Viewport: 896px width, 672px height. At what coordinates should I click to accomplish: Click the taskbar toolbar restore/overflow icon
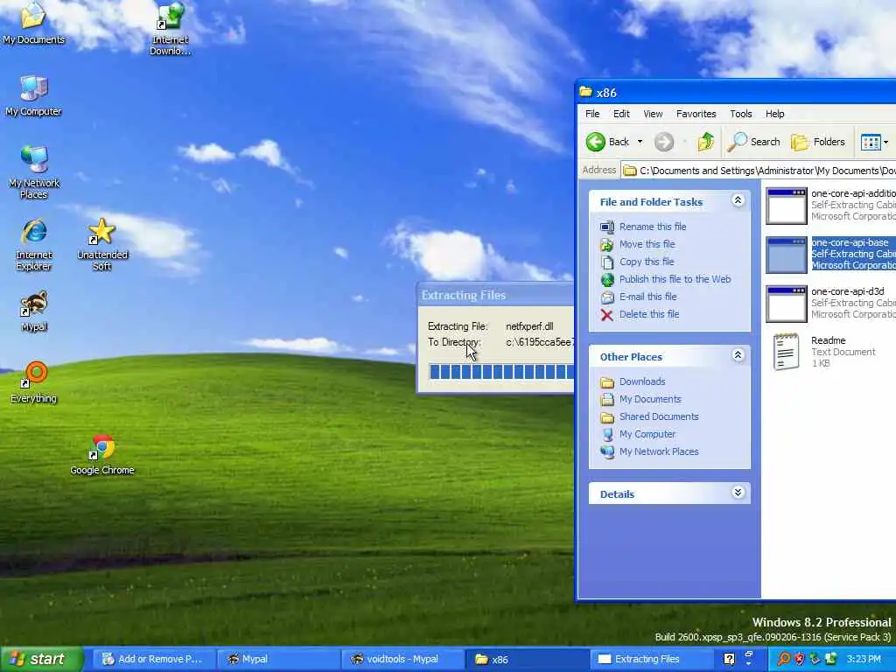(749, 654)
